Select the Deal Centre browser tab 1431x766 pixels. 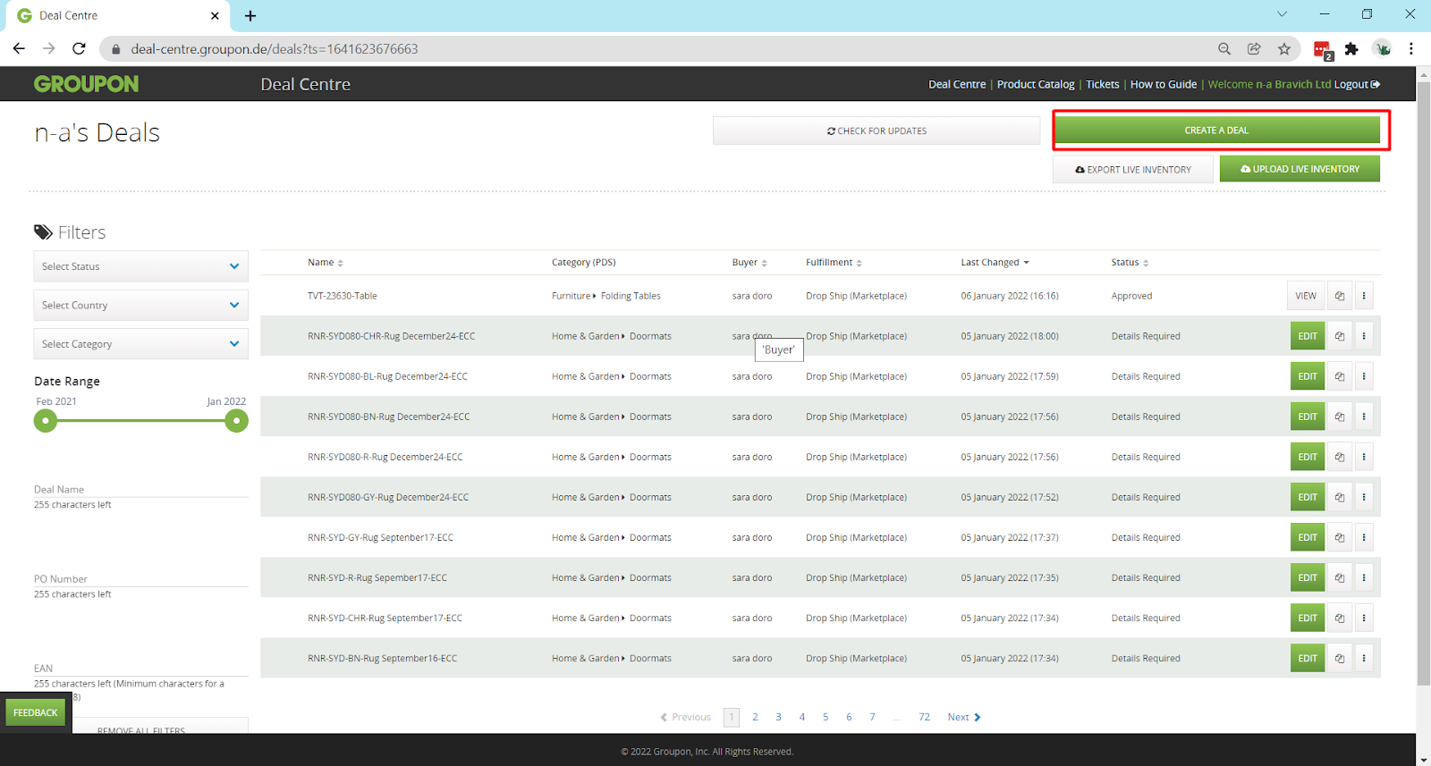[116, 16]
